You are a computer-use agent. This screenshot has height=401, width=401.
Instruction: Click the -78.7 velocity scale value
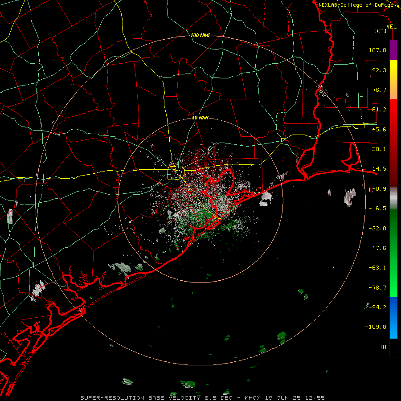(x=377, y=288)
